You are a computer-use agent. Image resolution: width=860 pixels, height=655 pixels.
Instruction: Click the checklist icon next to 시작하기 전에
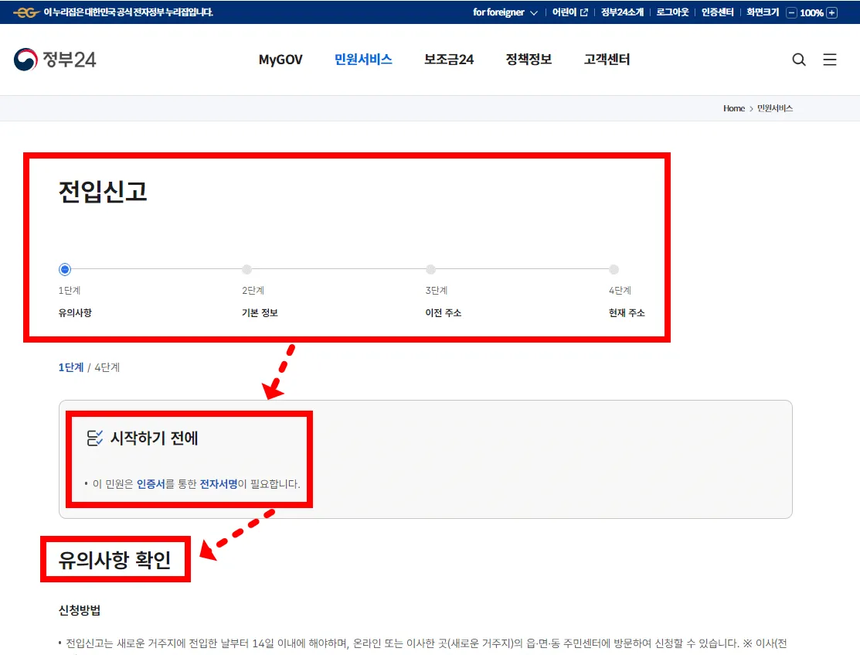click(x=95, y=438)
